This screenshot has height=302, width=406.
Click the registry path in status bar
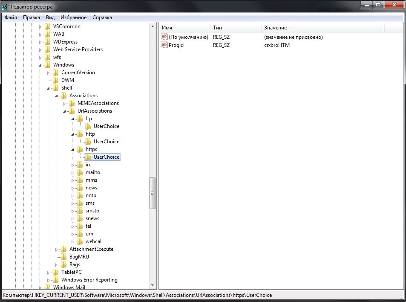(x=137, y=295)
